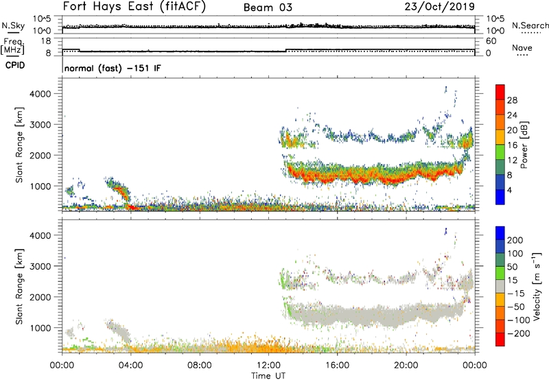
Task: Click the date '23/Oct/2019'
Action: tap(440, 7)
